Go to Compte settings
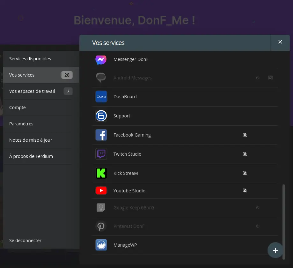Image resolution: width=293 pixels, height=268 pixels. point(41,108)
